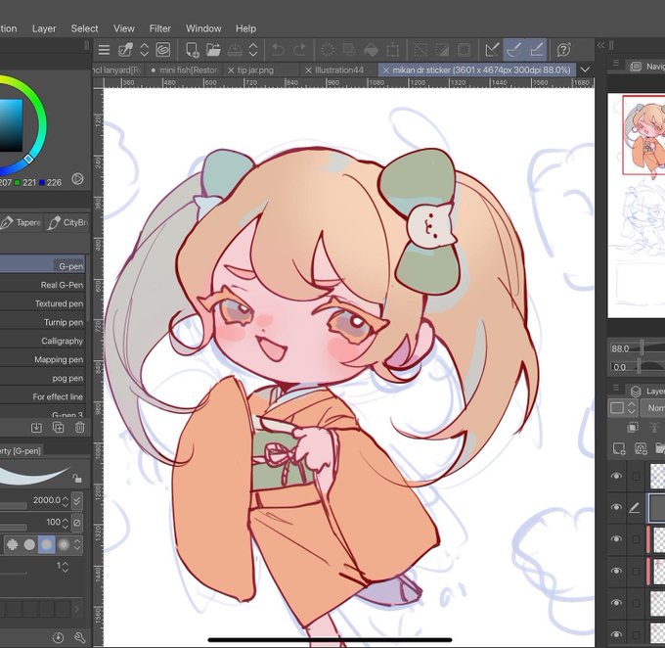Image resolution: width=665 pixels, height=648 pixels.
Task: Open the Window menu
Action: tap(203, 28)
